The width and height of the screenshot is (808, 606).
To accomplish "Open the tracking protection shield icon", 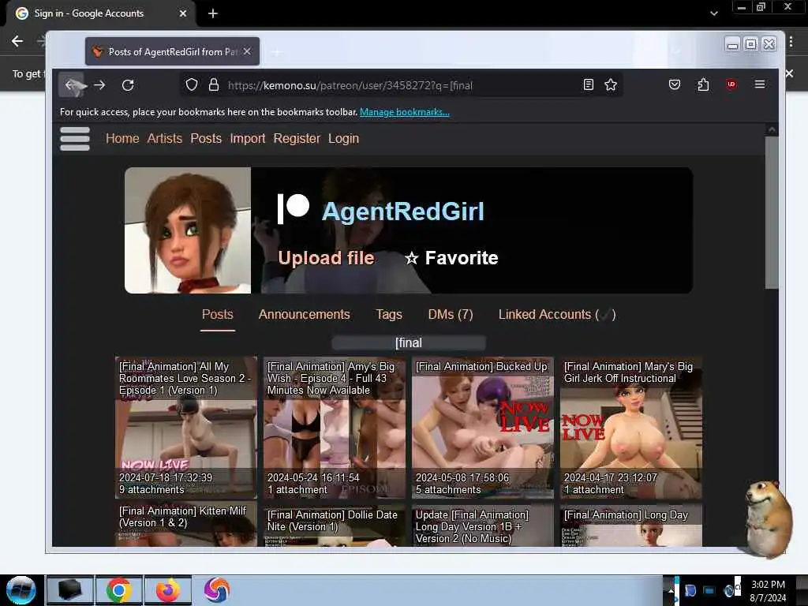I will tap(192, 84).
